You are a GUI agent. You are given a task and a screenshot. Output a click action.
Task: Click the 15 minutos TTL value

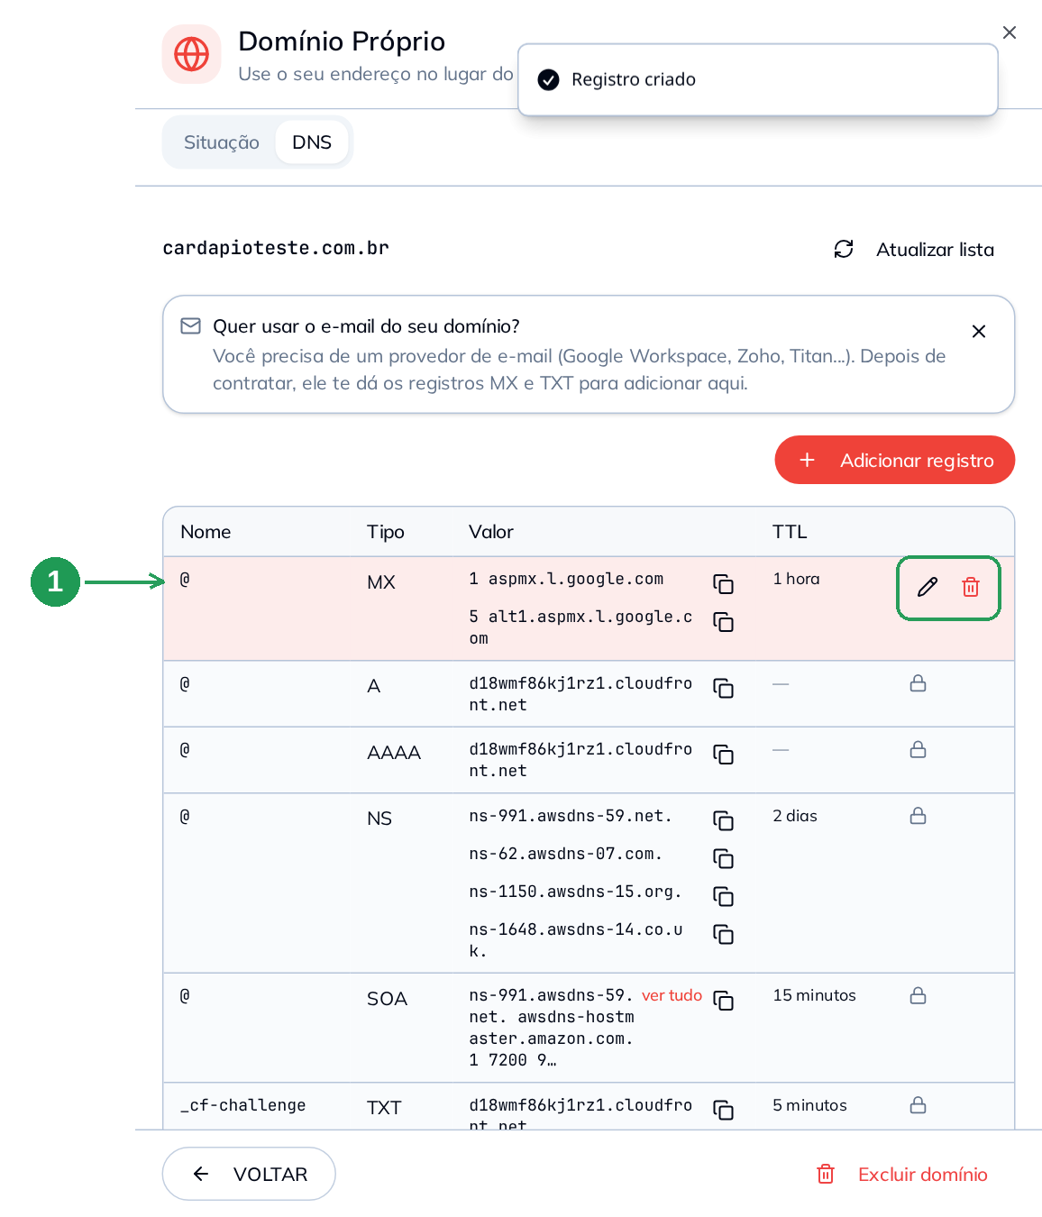point(814,995)
